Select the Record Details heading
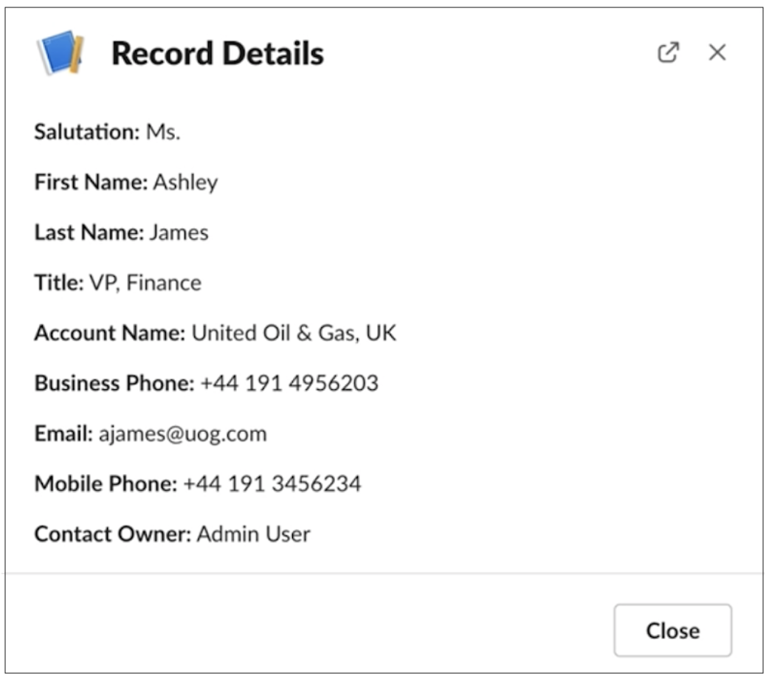This screenshot has height=682, width=769. click(218, 53)
